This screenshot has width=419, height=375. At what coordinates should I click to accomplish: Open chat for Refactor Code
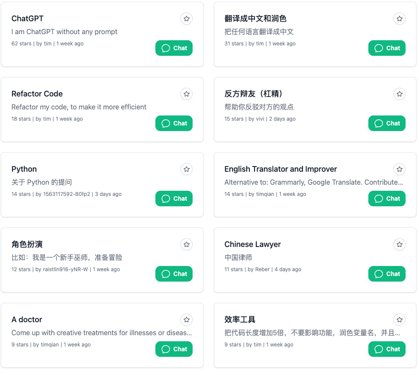pos(174,123)
